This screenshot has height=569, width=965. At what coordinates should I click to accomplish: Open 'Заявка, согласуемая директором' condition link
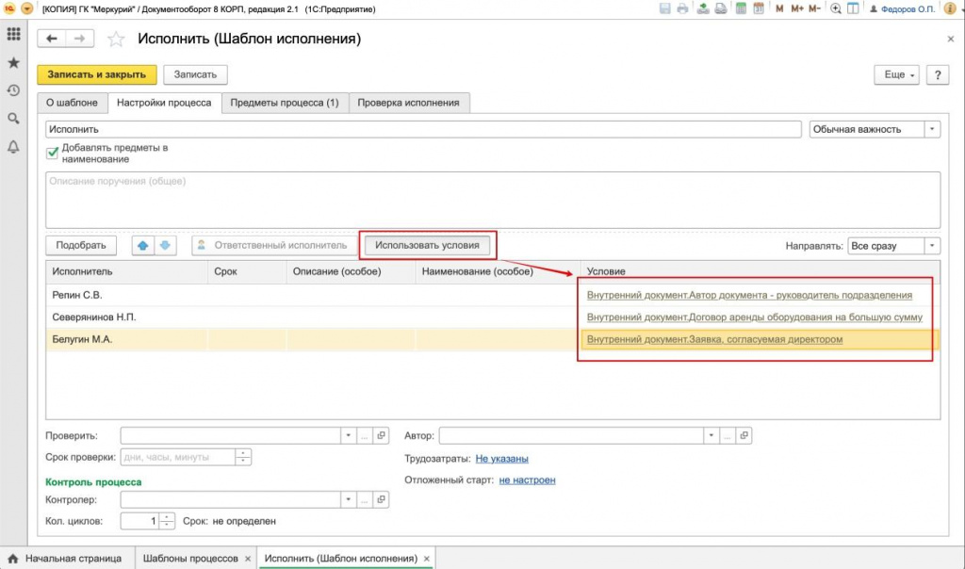coord(713,339)
